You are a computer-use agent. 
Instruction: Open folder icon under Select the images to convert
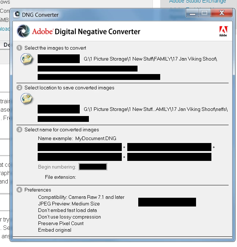tap(27, 59)
